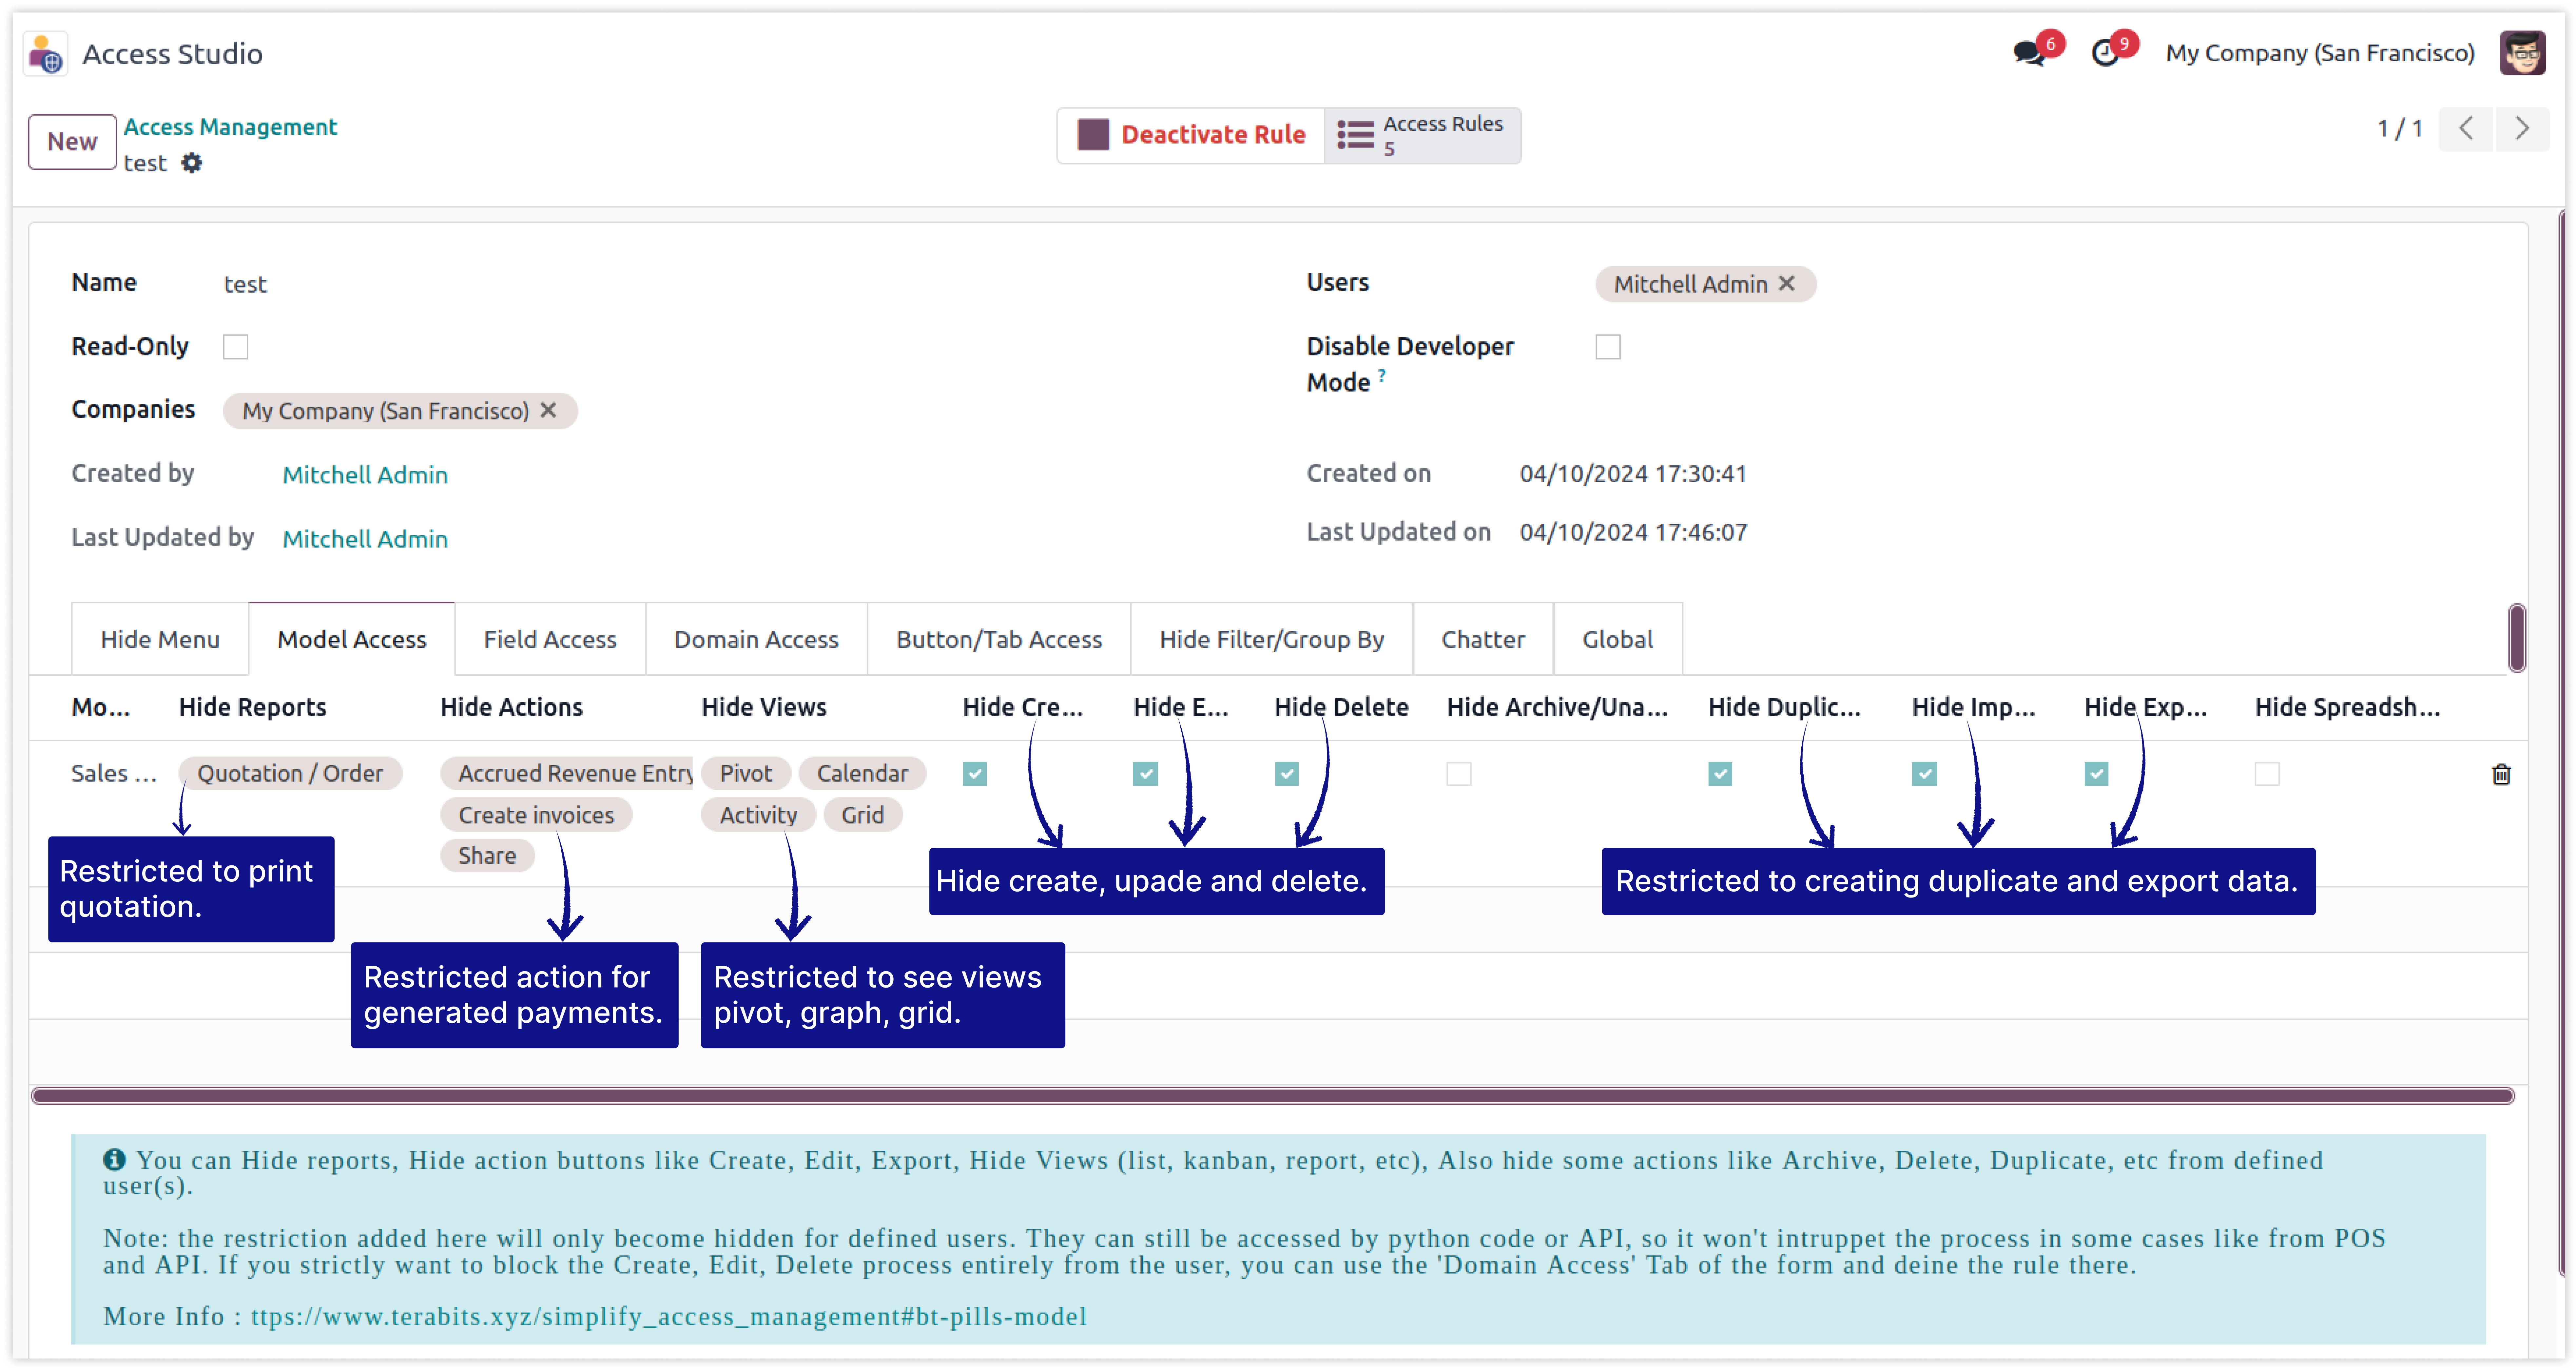
Task: Uncheck Hide Import for Sales row
Action: (x=1924, y=774)
